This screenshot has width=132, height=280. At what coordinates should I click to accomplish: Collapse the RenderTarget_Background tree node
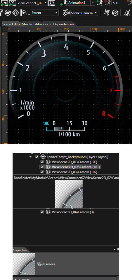31,157
